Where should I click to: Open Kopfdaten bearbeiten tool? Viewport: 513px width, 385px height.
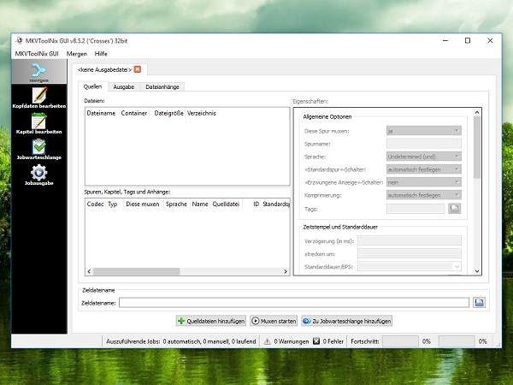pyautogui.click(x=38, y=99)
